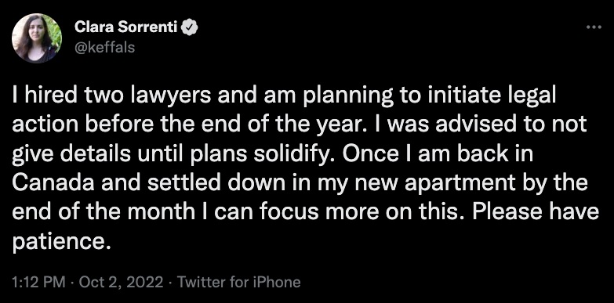
Task: Click the word "Canada" in the tweet
Action: (53, 182)
